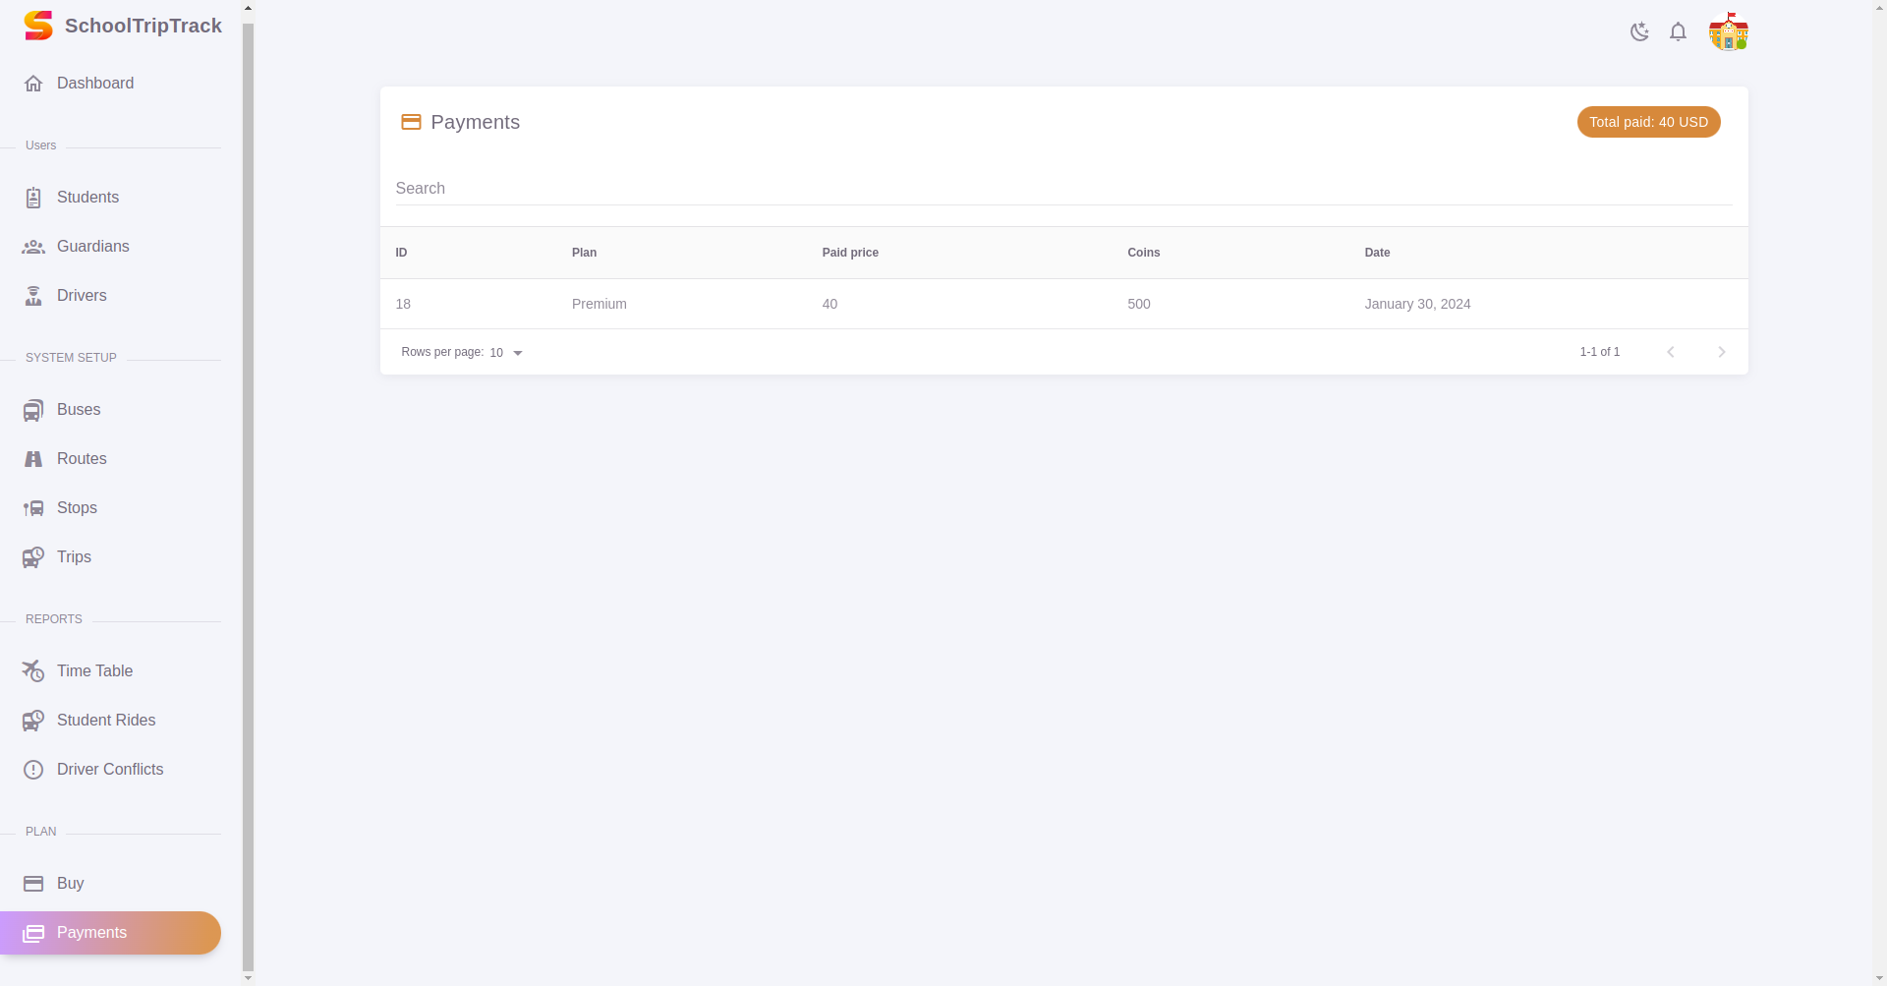The width and height of the screenshot is (1887, 986).
Task: Open the rows per page dropdown
Action: [504, 352]
